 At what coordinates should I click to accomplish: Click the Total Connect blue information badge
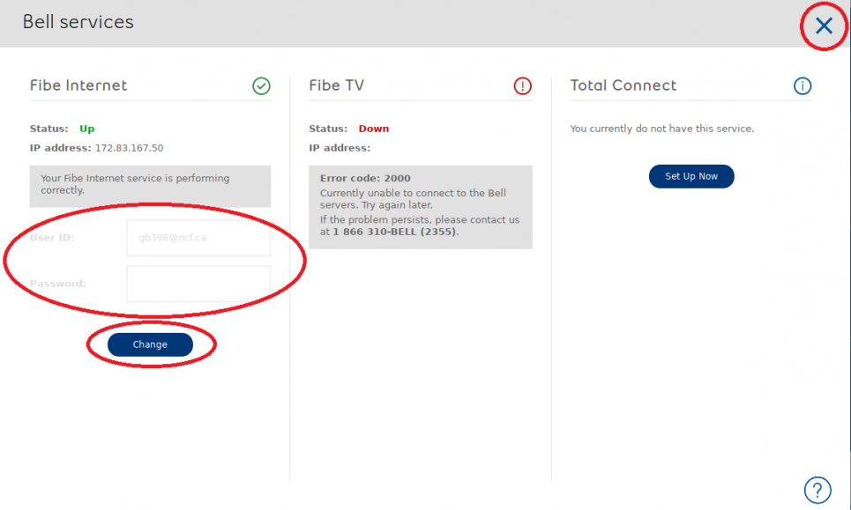tap(802, 85)
